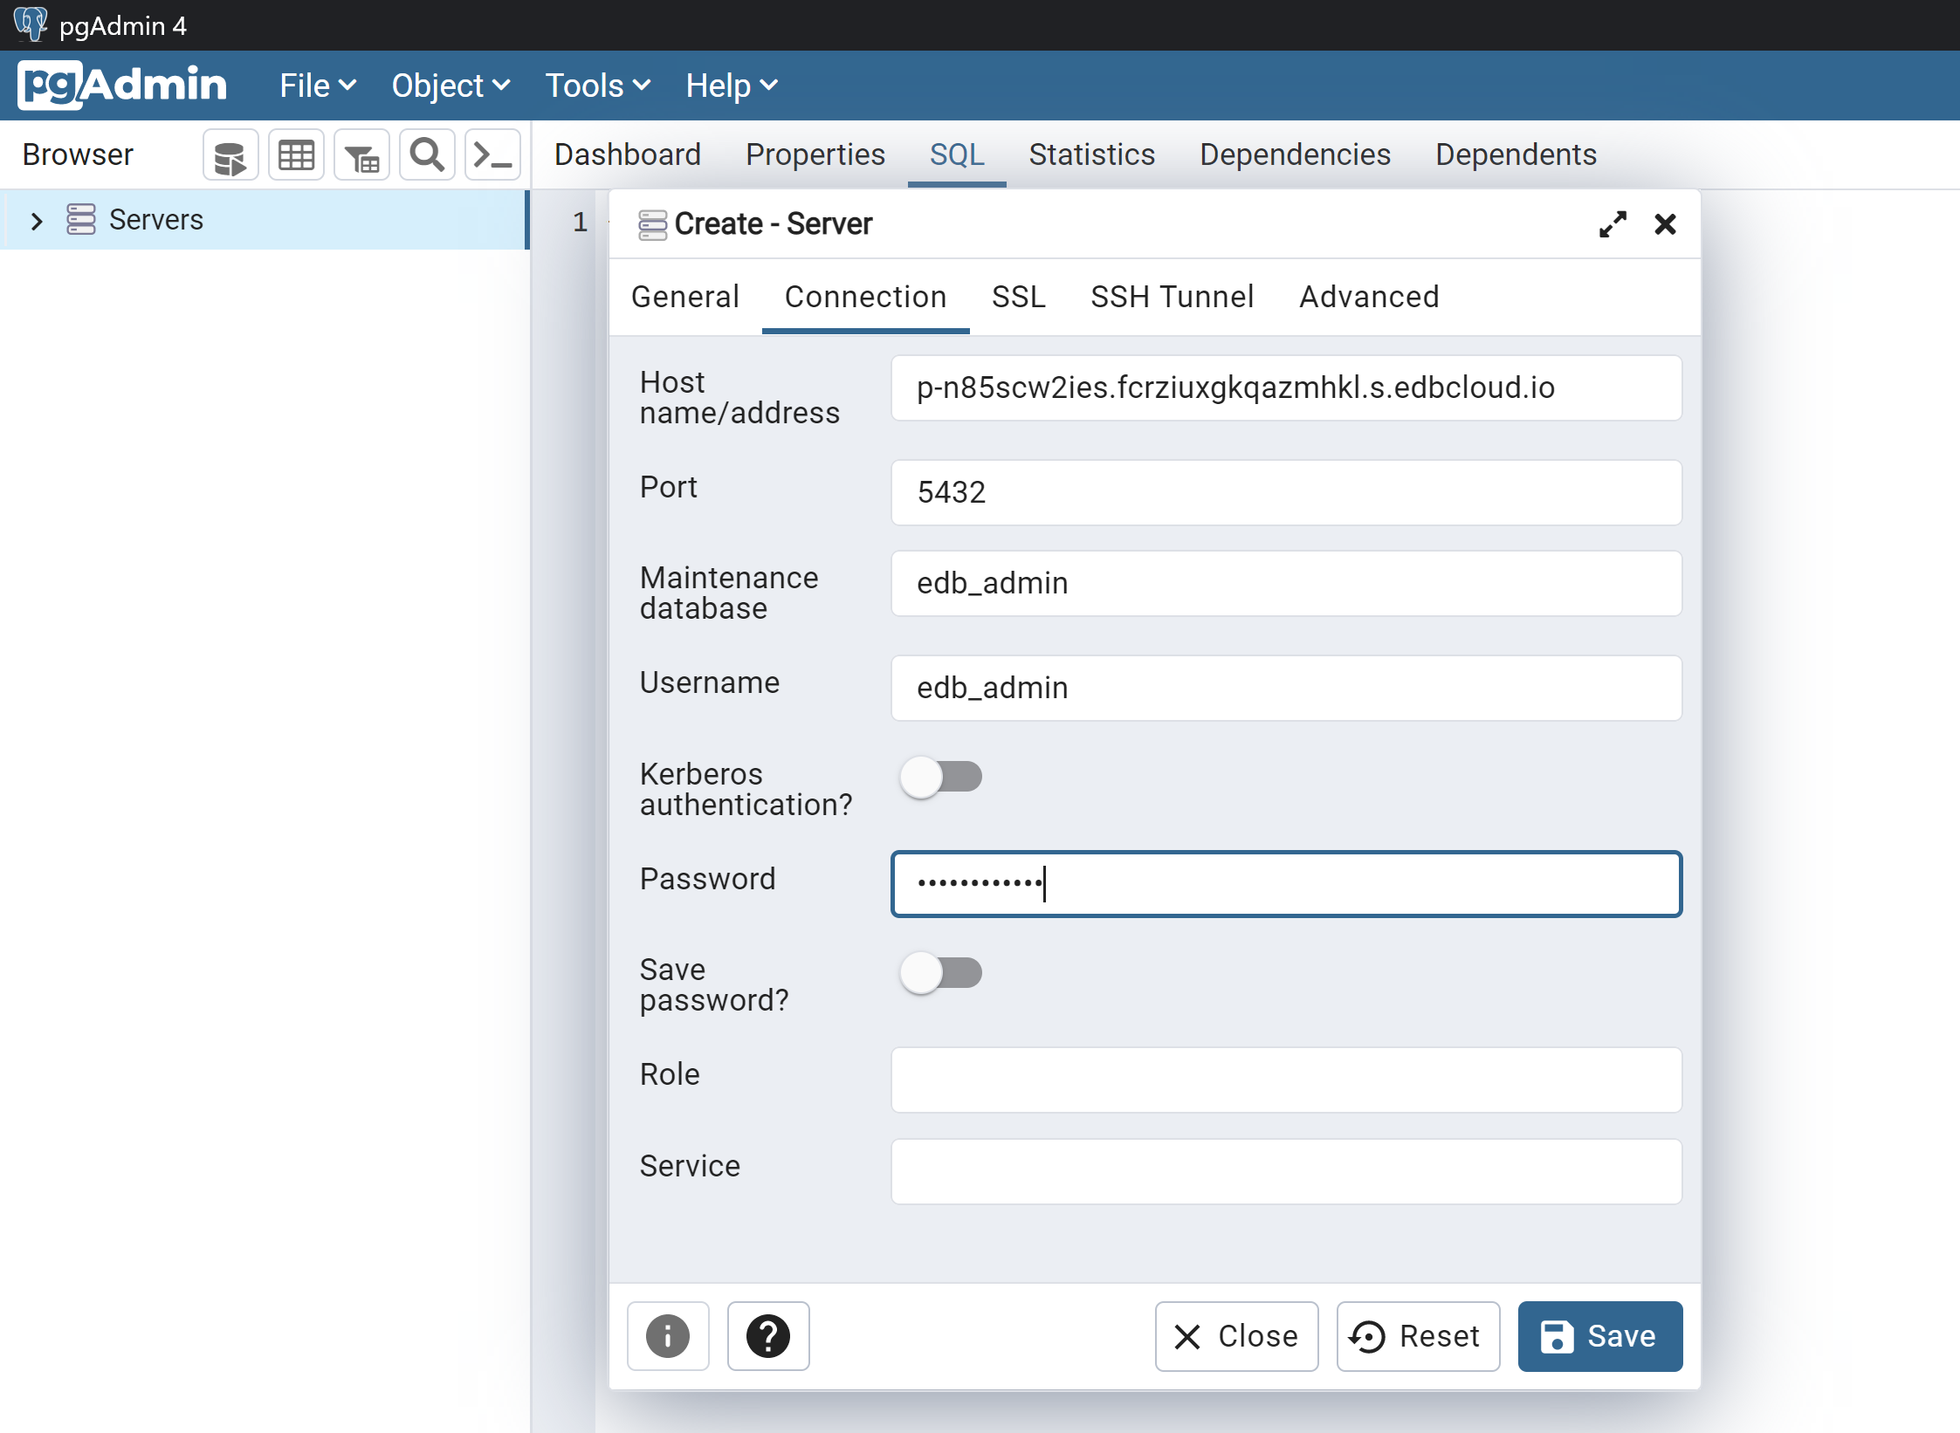Click the help question mark button
The image size is (1960, 1433).
(768, 1336)
